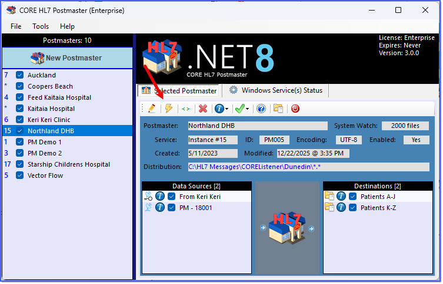This screenshot has width=443, height=284.
Task: Click the red X delete icon
Action: tap(203, 109)
